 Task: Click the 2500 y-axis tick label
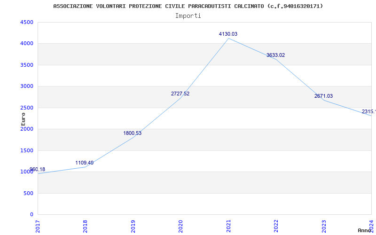tap(27, 108)
